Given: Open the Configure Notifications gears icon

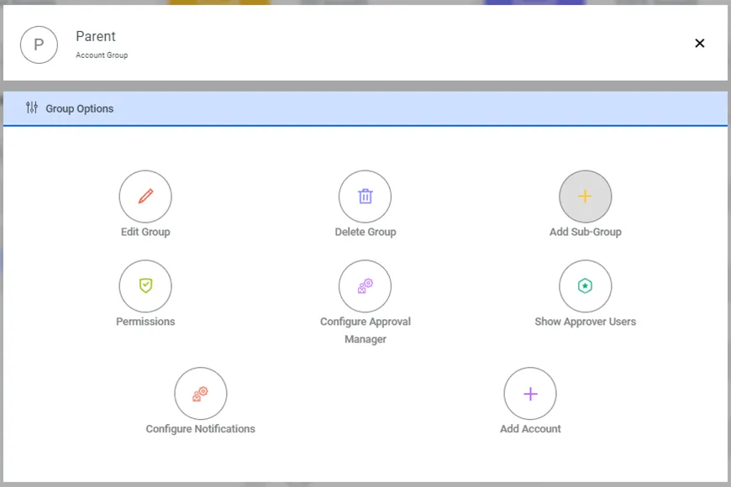Looking at the screenshot, I should coord(201,393).
